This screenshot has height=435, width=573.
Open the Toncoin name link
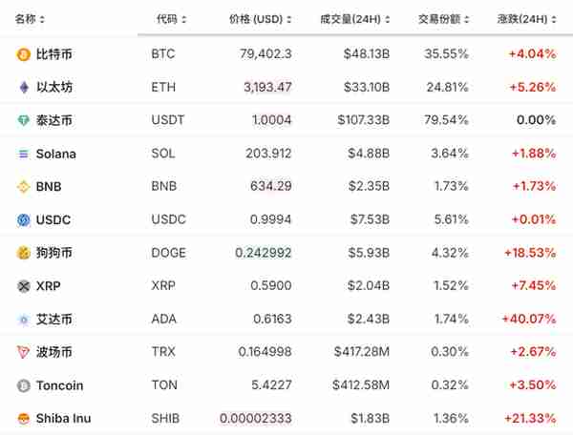(x=59, y=385)
